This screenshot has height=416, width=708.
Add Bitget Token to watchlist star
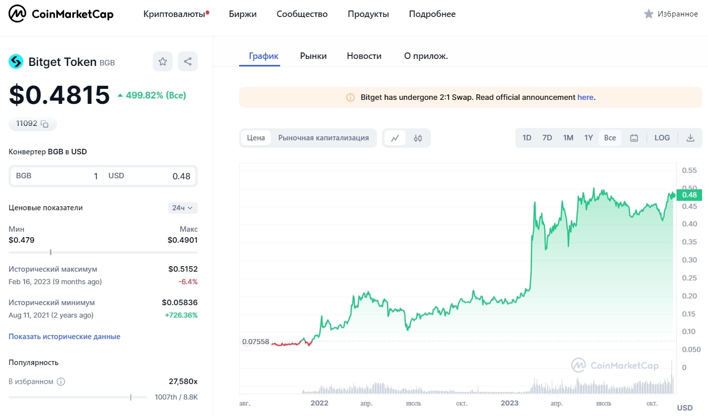[x=162, y=61]
